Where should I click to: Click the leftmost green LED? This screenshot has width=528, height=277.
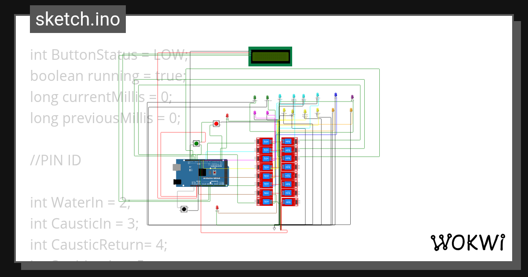[x=255, y=96]
